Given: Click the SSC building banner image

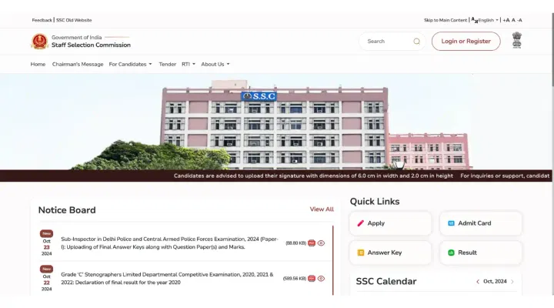Looking at the screenshot, I should (275, 122).
